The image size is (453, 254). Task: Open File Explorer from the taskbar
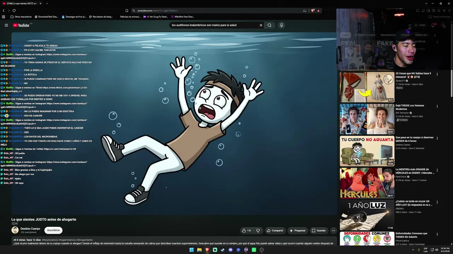point(199,250)
